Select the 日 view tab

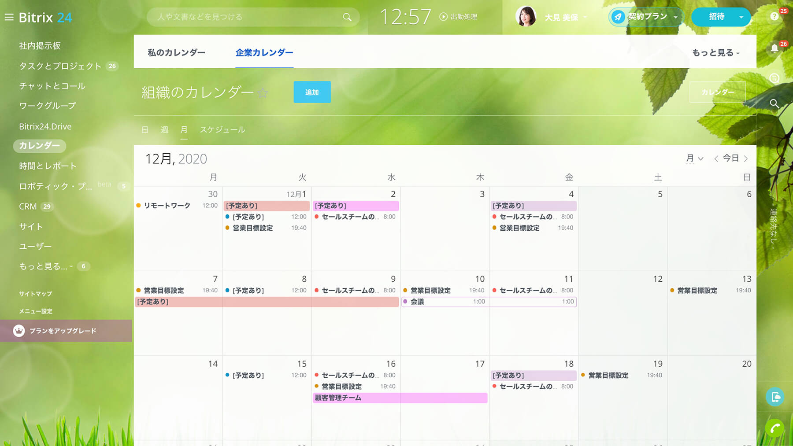145,130
